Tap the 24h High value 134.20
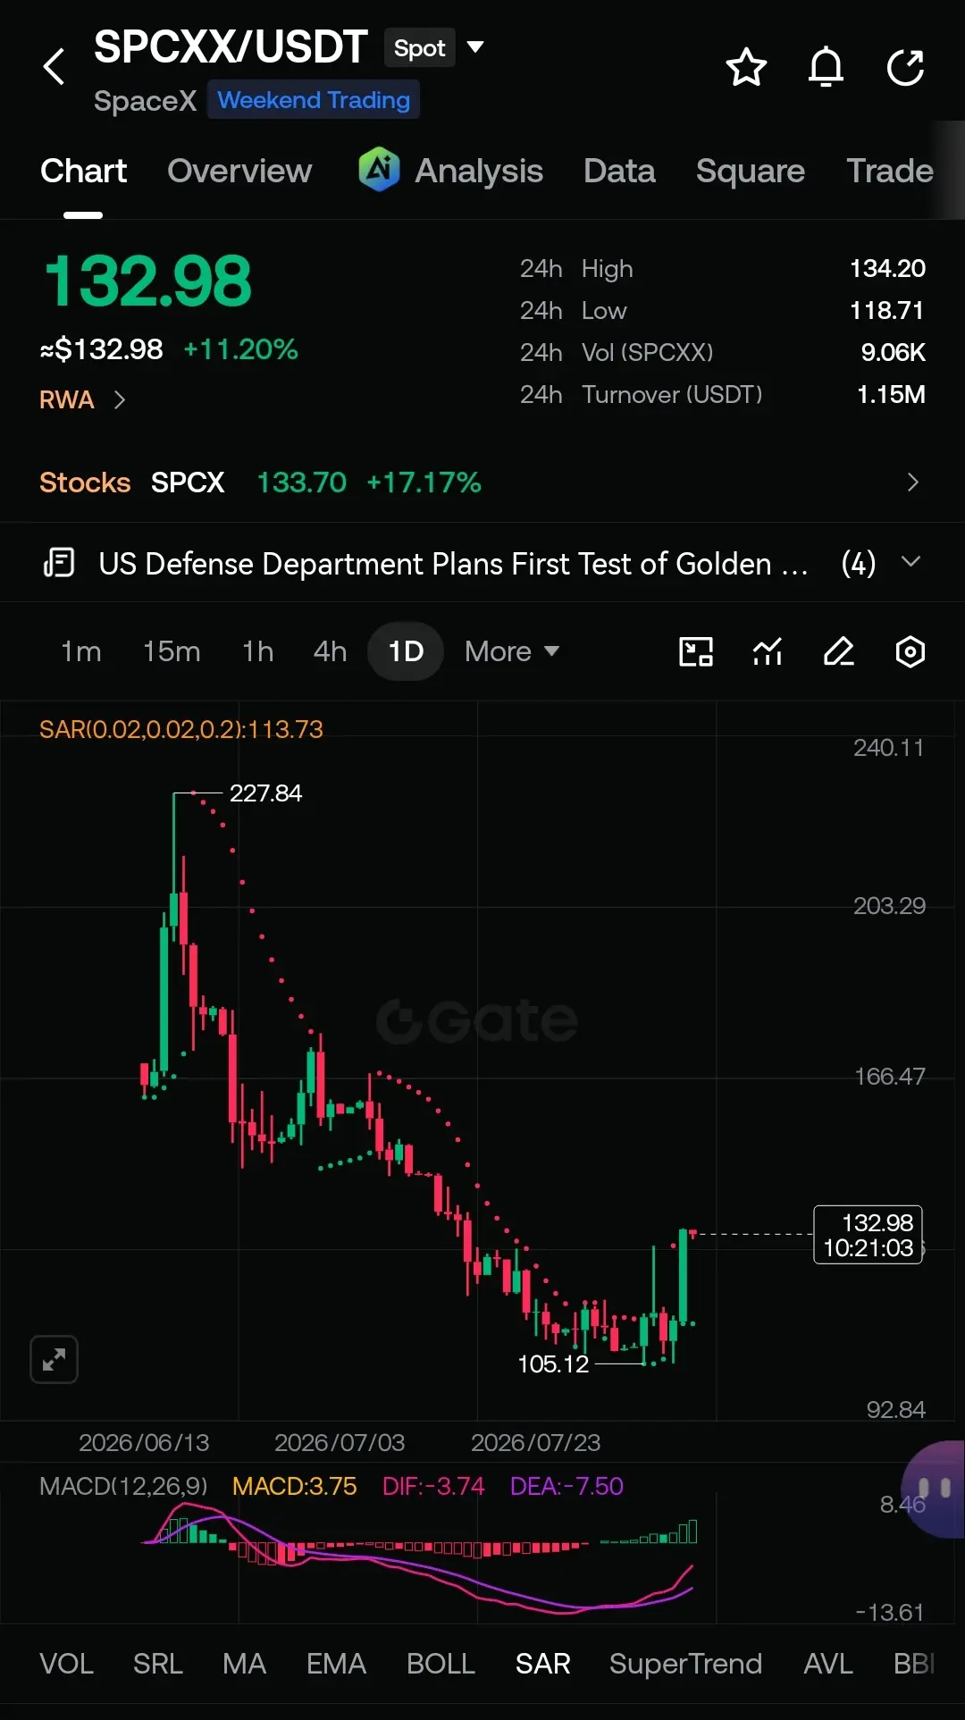 click(x=887, y=268)
